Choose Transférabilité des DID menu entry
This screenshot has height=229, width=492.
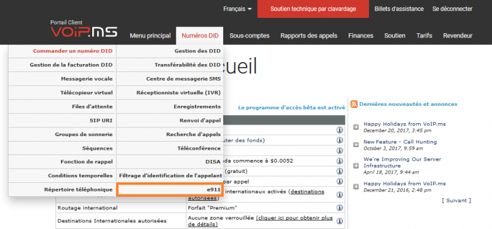[170, 65]
